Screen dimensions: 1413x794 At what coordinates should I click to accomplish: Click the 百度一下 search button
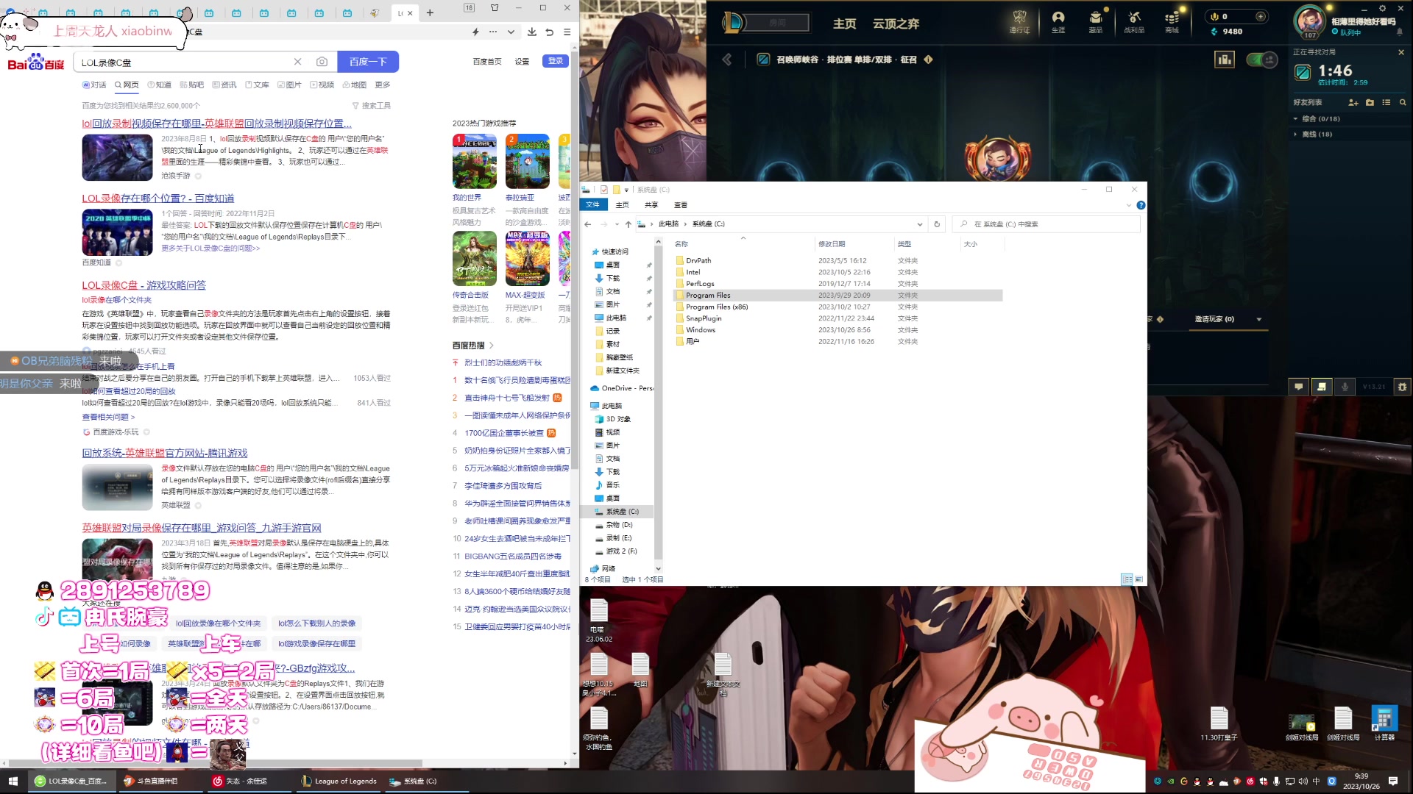368,62
